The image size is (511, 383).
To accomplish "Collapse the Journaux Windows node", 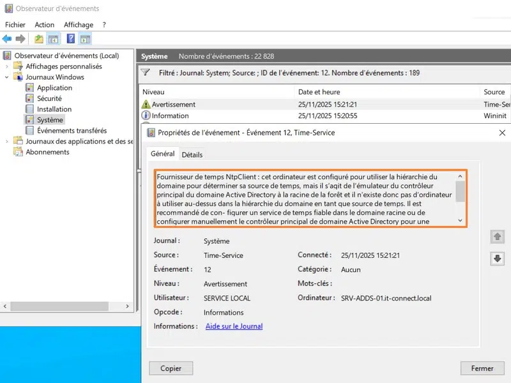I will click(x=7, y=77).
